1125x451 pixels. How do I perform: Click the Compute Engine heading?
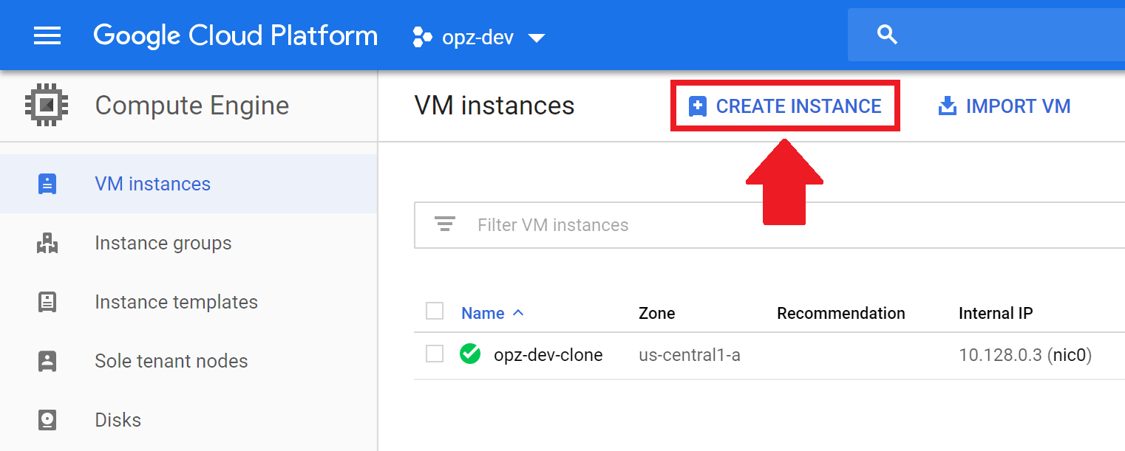click(x=192, y=106)
